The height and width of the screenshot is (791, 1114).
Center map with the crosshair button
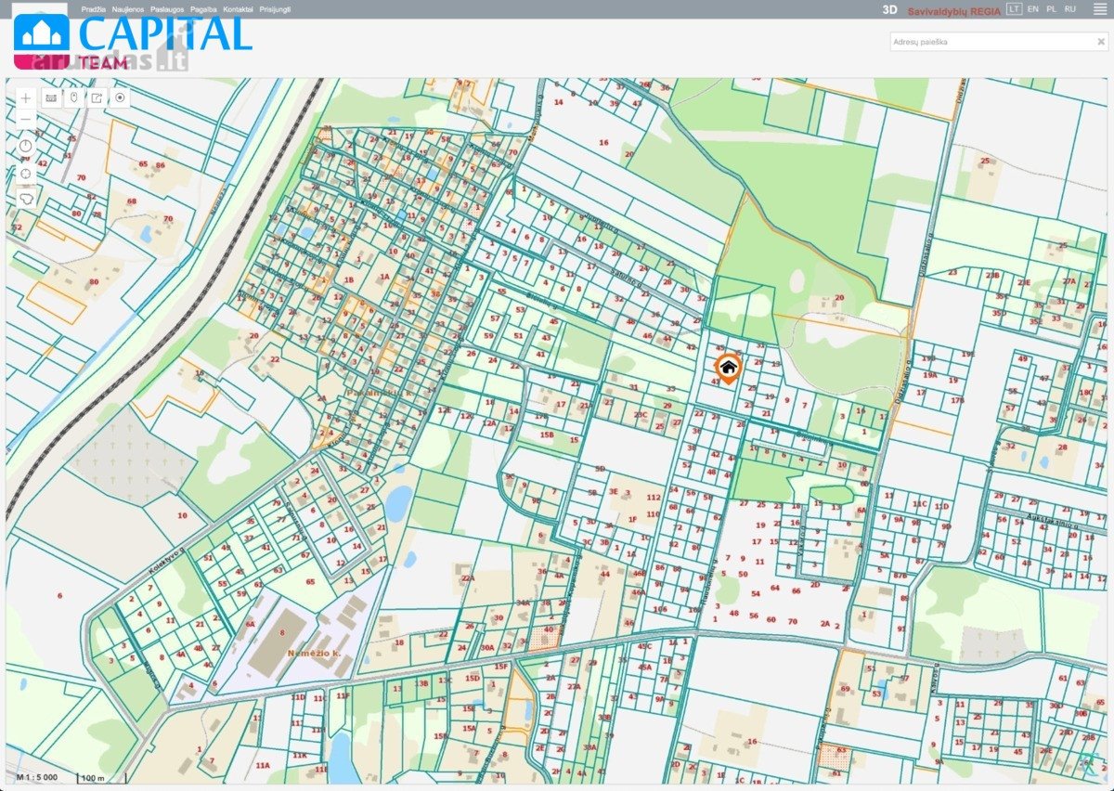pyautogui.click(x=26, y=173)
